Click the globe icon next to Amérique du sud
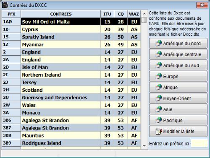Viewport: 210px width, 158px height. [x=159, y=65]
